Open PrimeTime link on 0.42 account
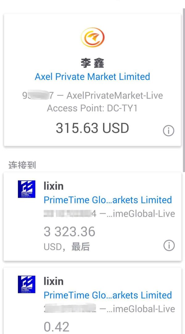Viewport: 185px width, 334px height. (x=108, y=295)
